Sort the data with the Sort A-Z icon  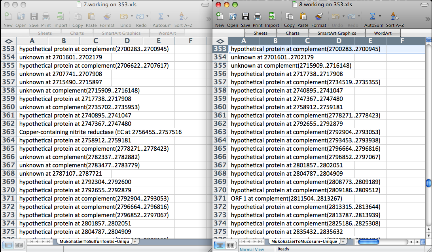[394, 19]
